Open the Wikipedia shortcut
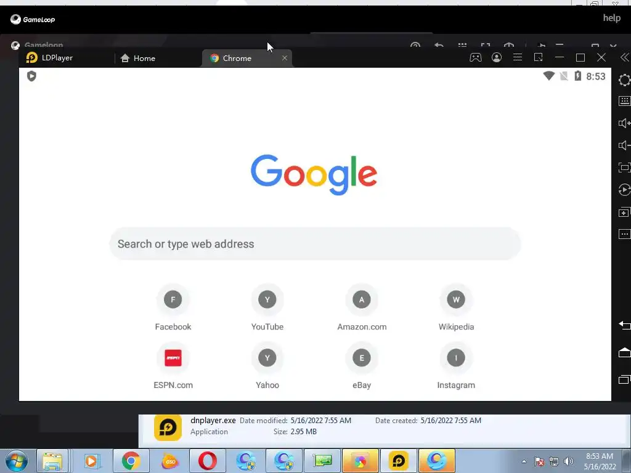 [456, 308]
